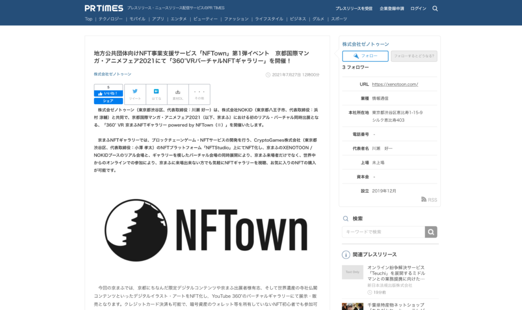Click the PR TIMES logo
The width and height of the screenshot is (522, 310).
point(104,8)
